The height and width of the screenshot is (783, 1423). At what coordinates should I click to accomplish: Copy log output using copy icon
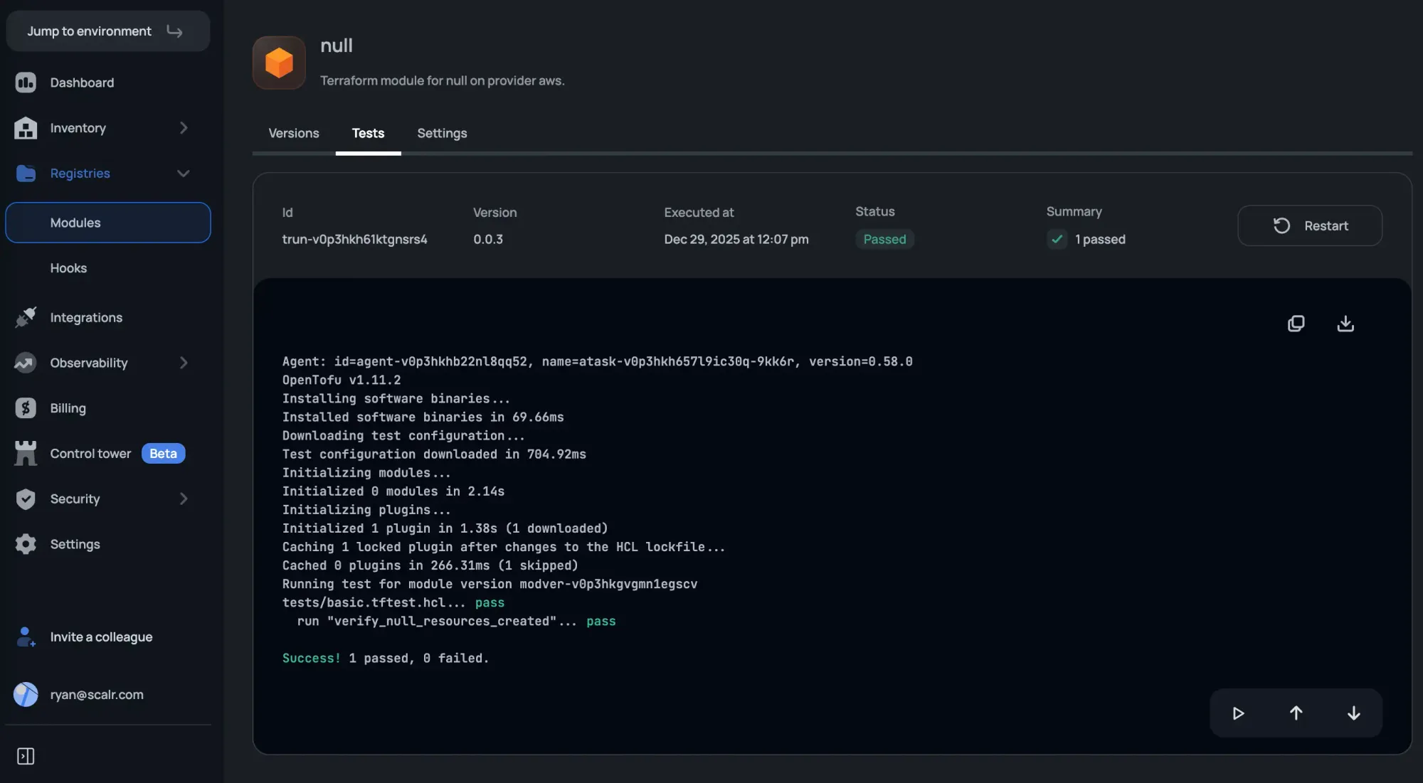tap(1296, 324)
